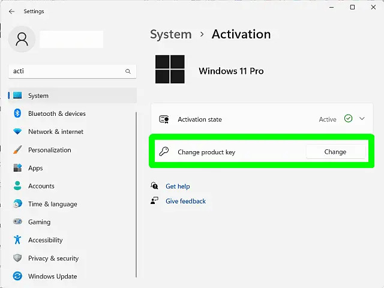384x288 pixels.
Task: Click the Change product key button
Action: (x=336, y=152)
